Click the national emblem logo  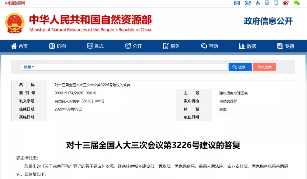[x=15, y=23]
